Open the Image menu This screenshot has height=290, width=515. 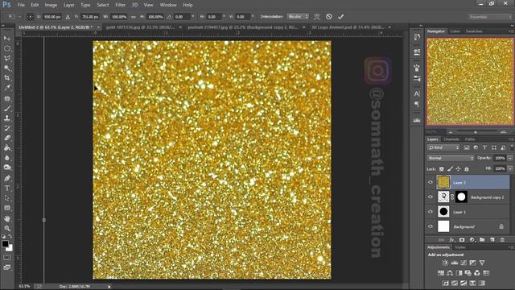51,5
